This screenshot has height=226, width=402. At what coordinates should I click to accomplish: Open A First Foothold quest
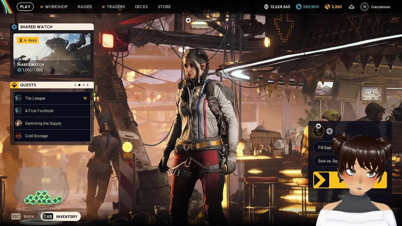[x=52, y=111]
